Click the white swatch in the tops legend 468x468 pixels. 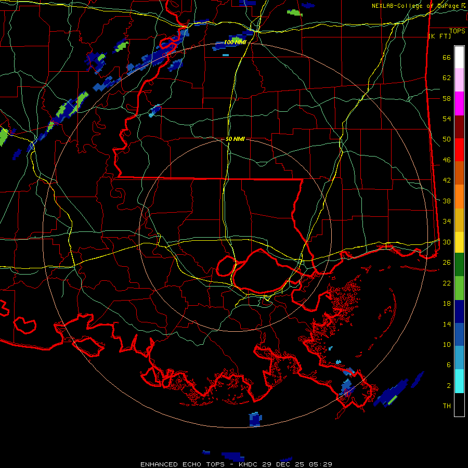459,57
